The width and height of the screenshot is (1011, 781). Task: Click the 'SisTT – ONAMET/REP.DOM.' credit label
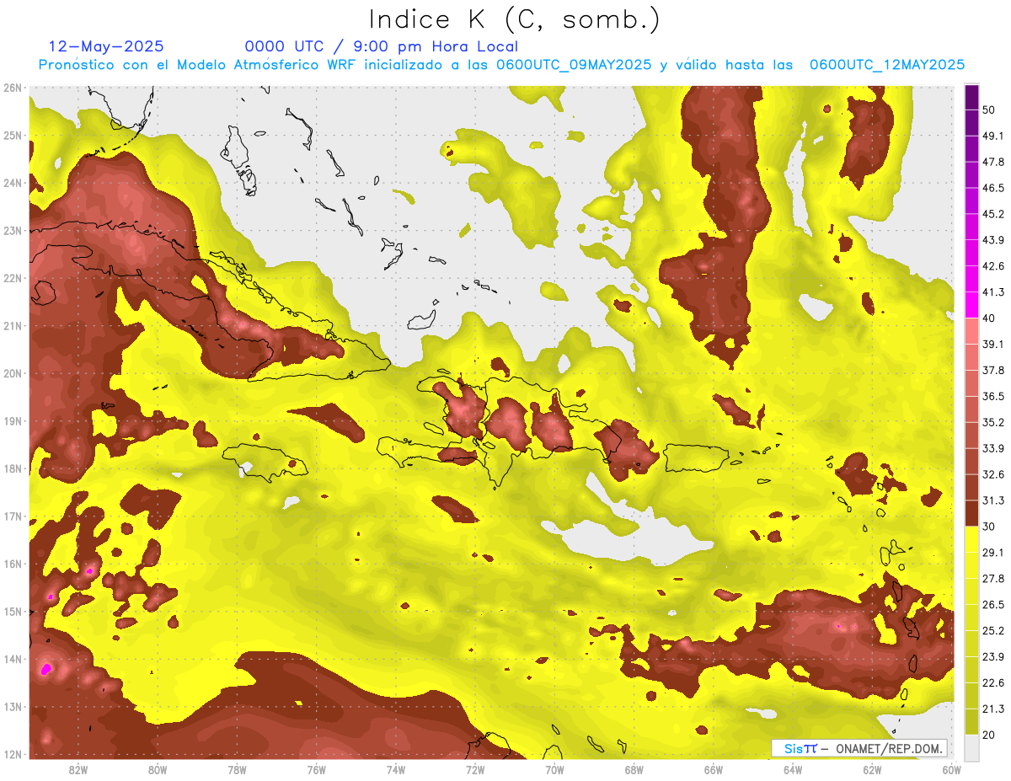[859, 748]
